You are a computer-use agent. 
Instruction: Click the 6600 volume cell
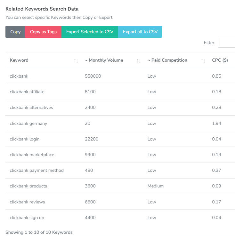tap(90, 202)
